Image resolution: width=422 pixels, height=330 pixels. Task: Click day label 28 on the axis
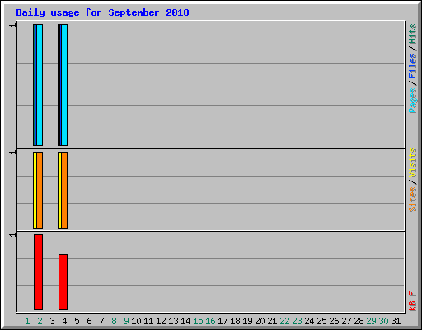click(x=359, y=321)
